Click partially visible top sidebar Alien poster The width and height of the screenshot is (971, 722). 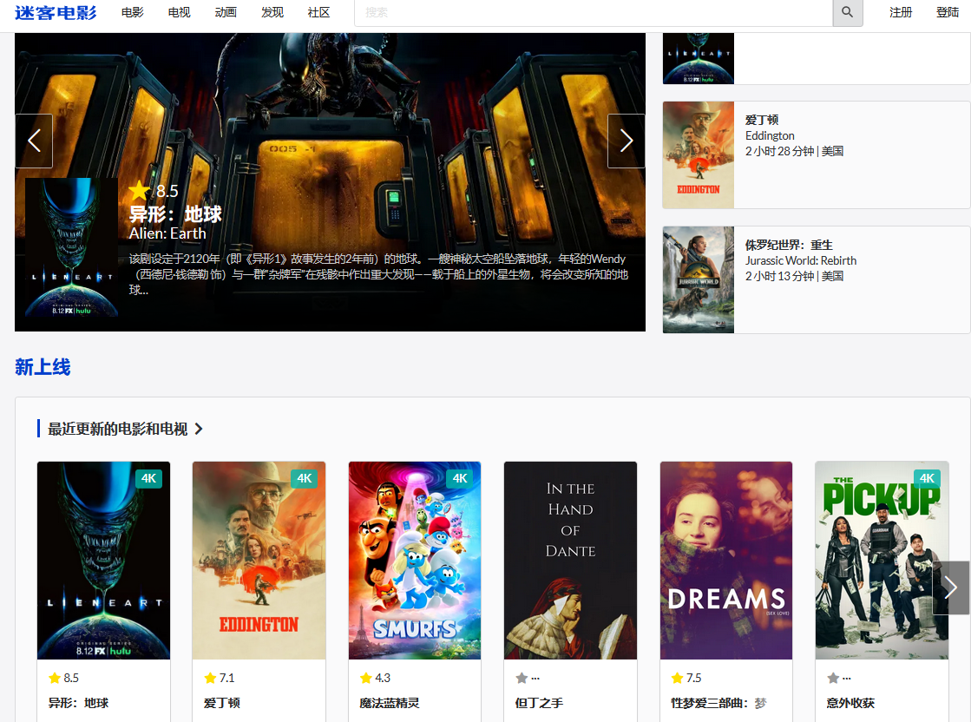[699, 58]
